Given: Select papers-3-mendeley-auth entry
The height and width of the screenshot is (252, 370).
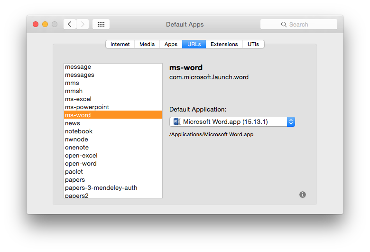Looking at the screenshot, I should (101, 187).
